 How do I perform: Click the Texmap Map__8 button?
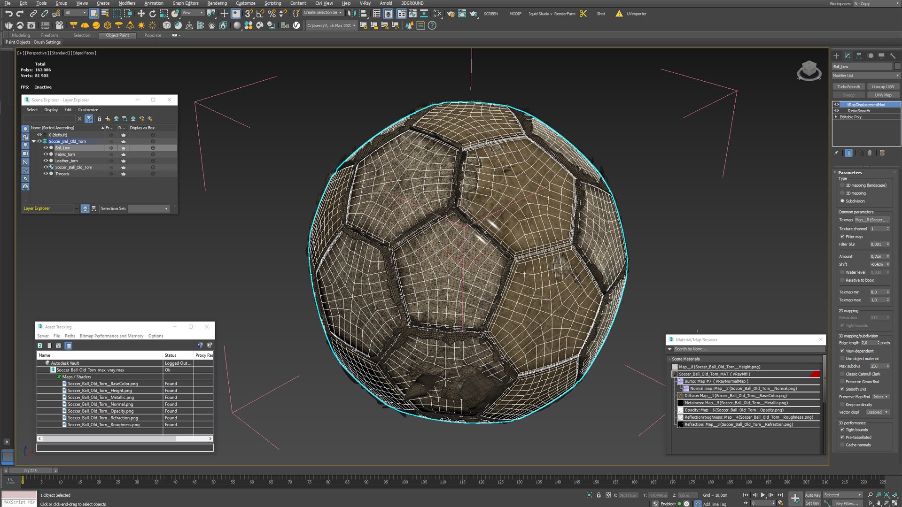coord(871,220)
